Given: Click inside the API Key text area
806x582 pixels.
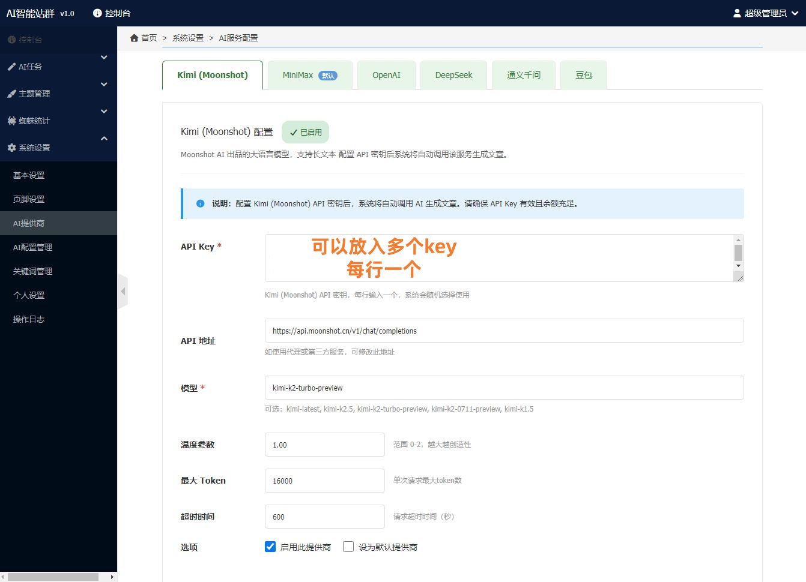Looking at the screenshot, I should [x=498, y=258].
